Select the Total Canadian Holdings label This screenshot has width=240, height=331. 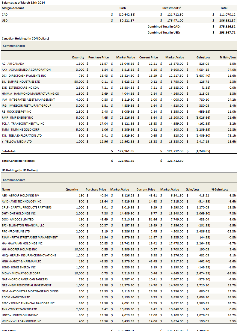tap(19, 161)
